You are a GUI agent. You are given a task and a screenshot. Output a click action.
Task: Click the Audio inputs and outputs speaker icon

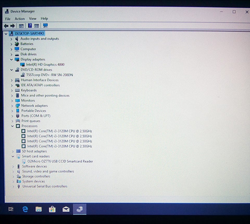click(17, 39)
